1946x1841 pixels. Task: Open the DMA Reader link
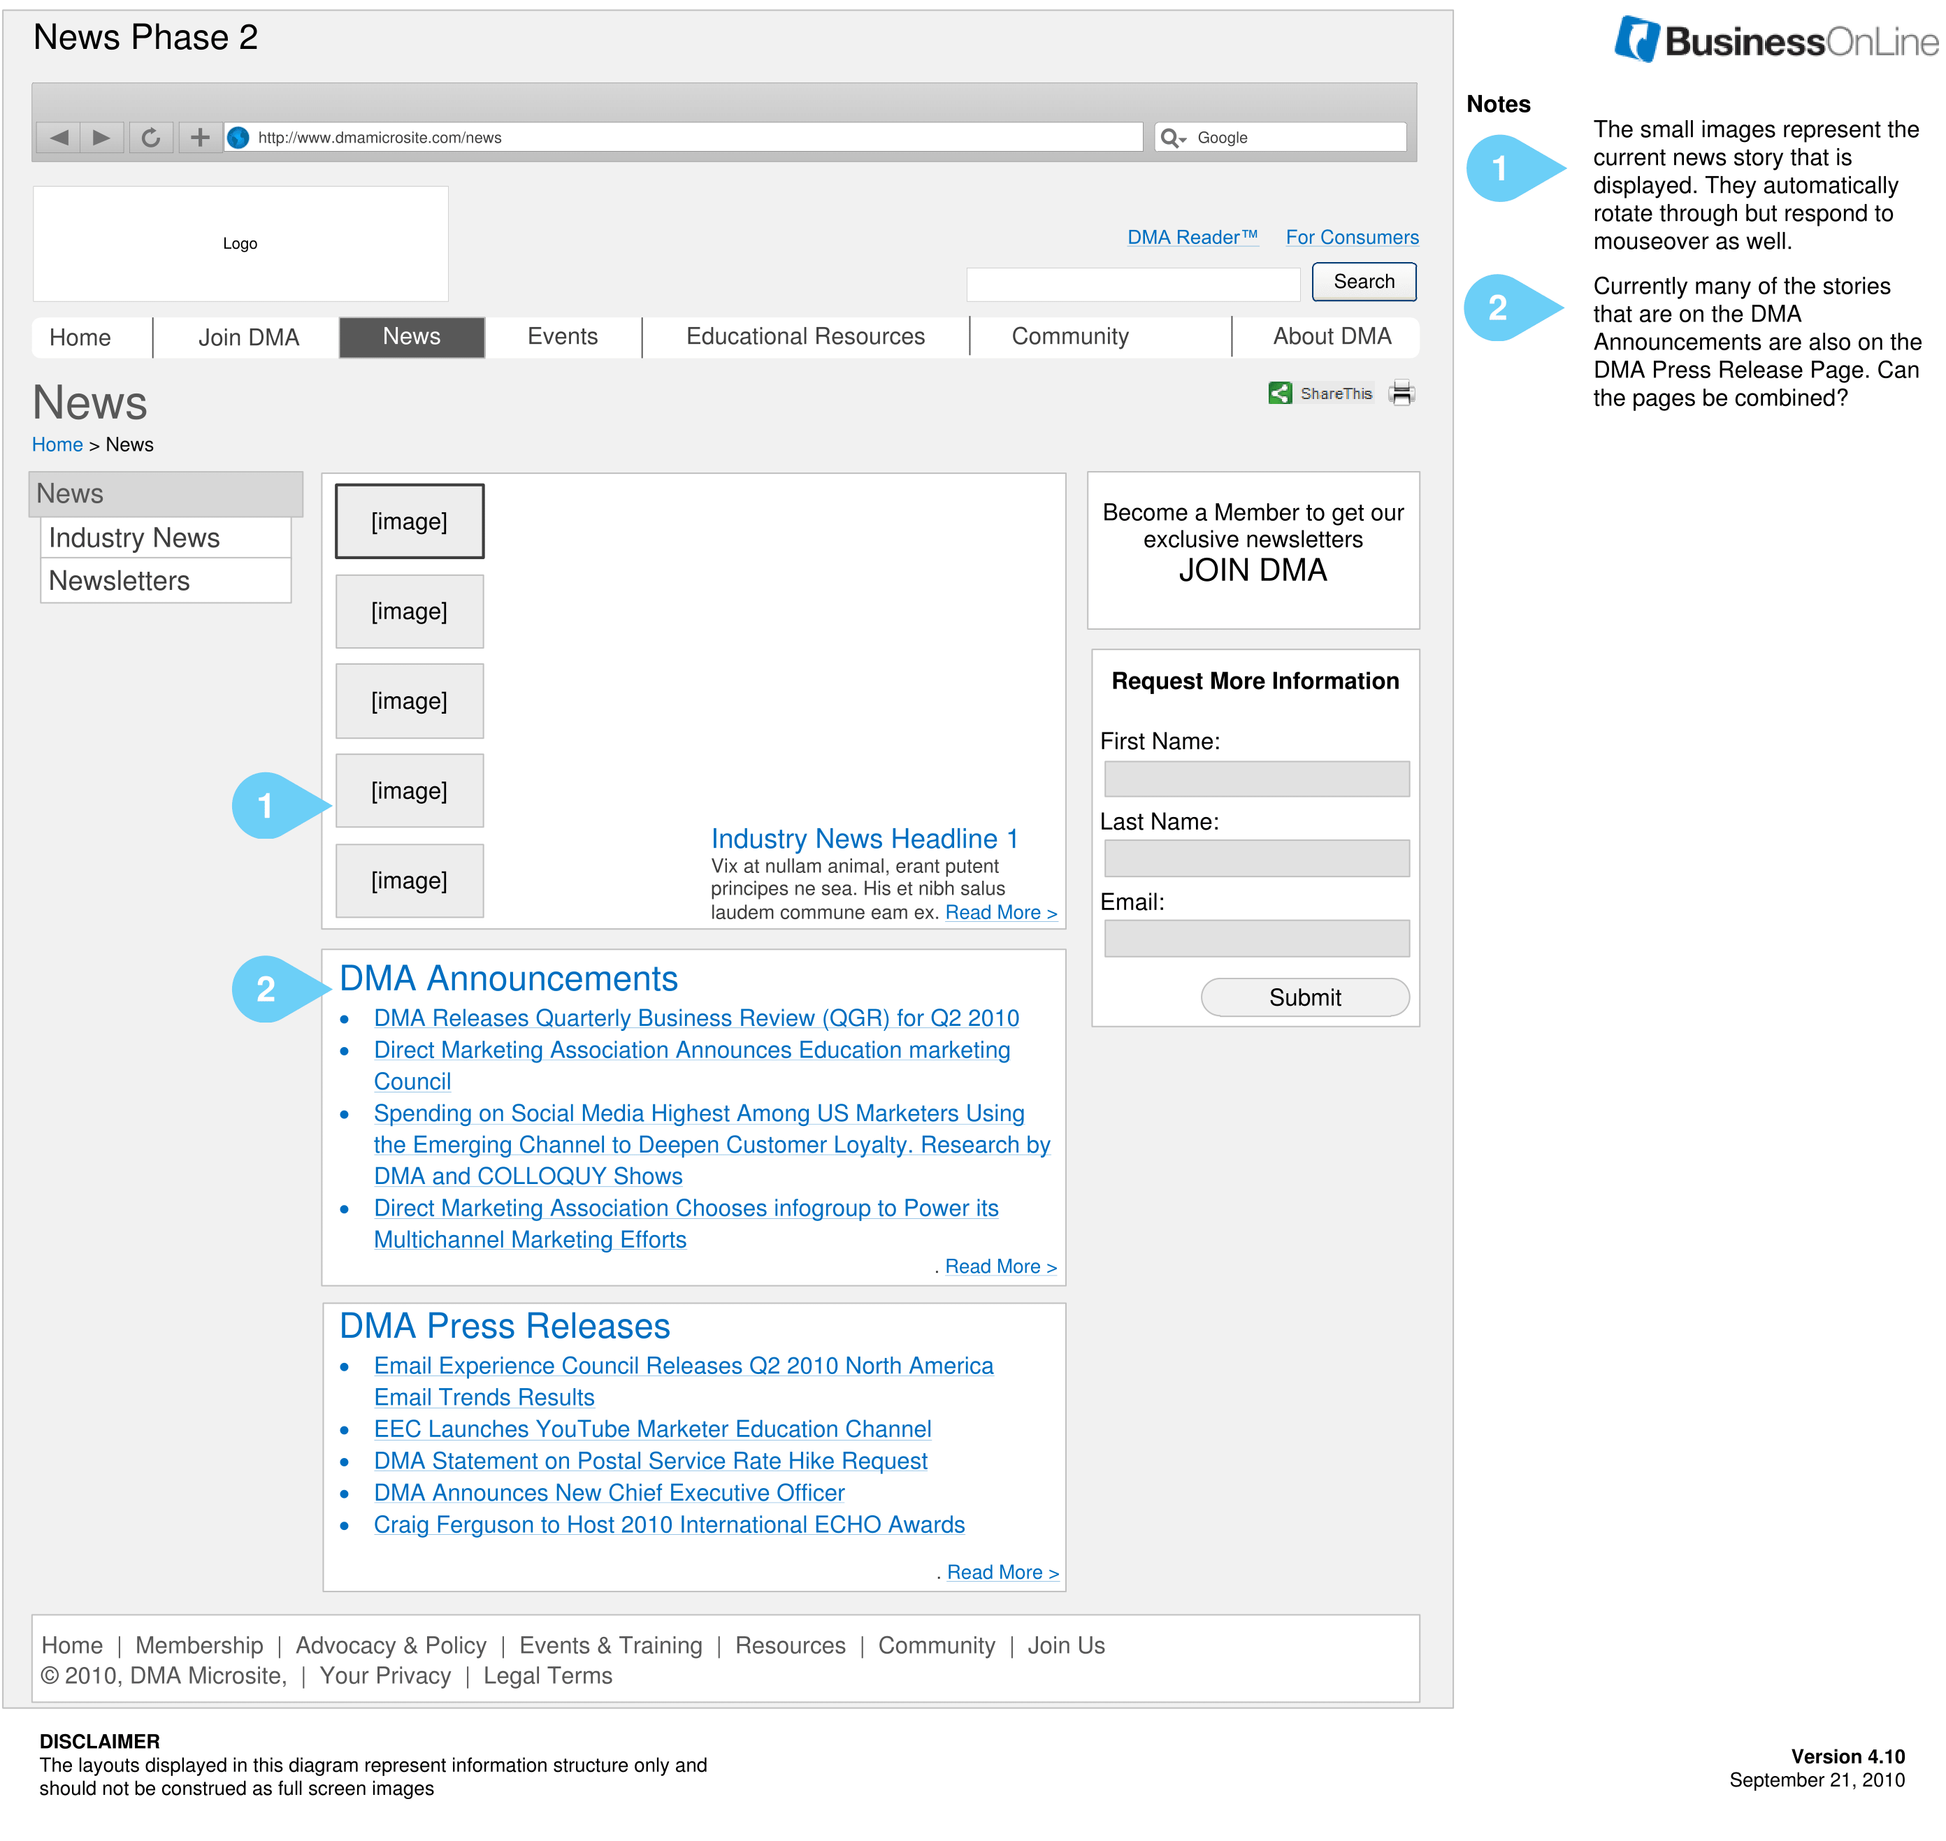[x=1192, y=238]
